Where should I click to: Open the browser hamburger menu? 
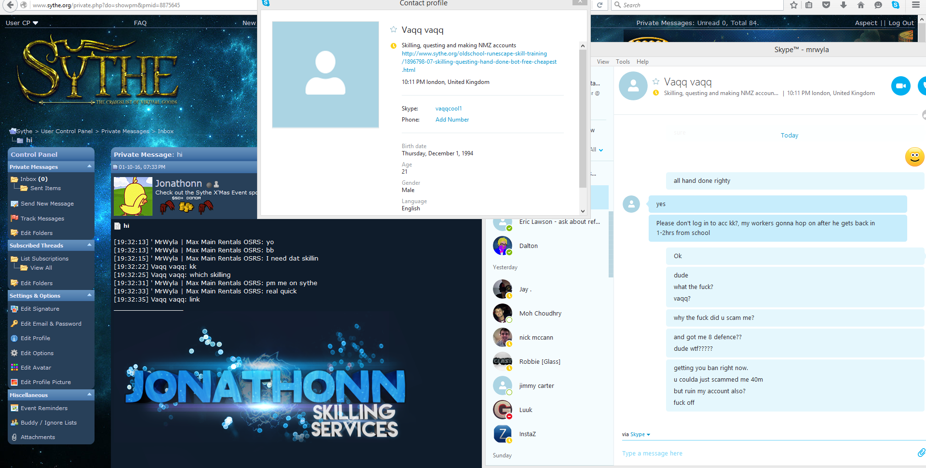pyautogui.click(x=915, y=5)
